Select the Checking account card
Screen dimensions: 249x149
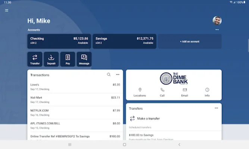(x=59, y=41)
